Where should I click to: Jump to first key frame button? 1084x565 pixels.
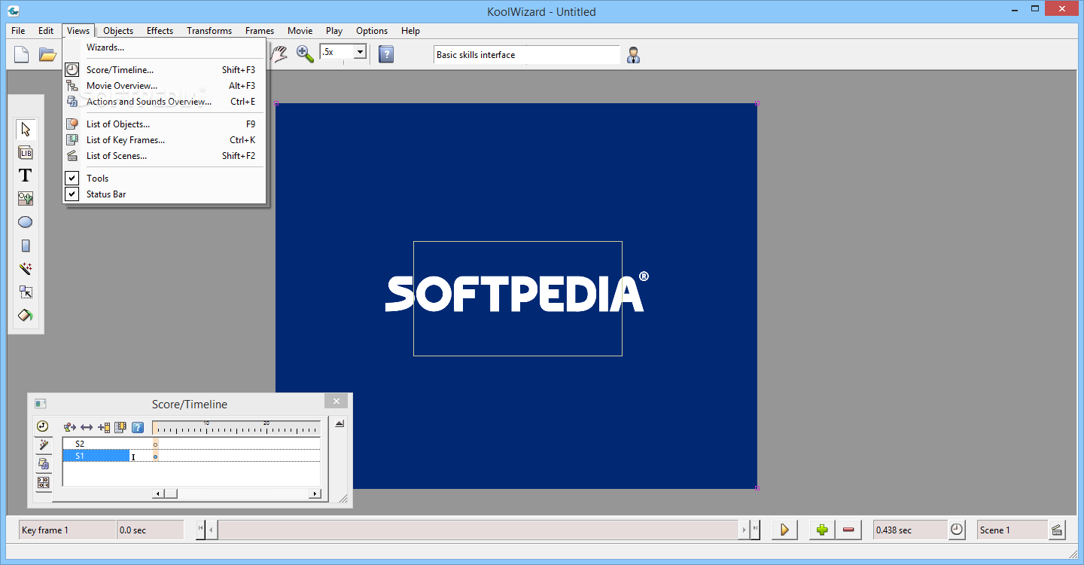point(200,529)
